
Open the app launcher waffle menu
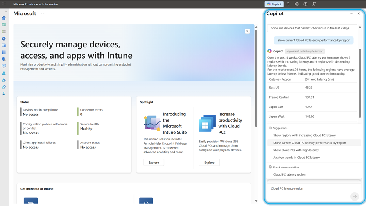pos(4,4)
